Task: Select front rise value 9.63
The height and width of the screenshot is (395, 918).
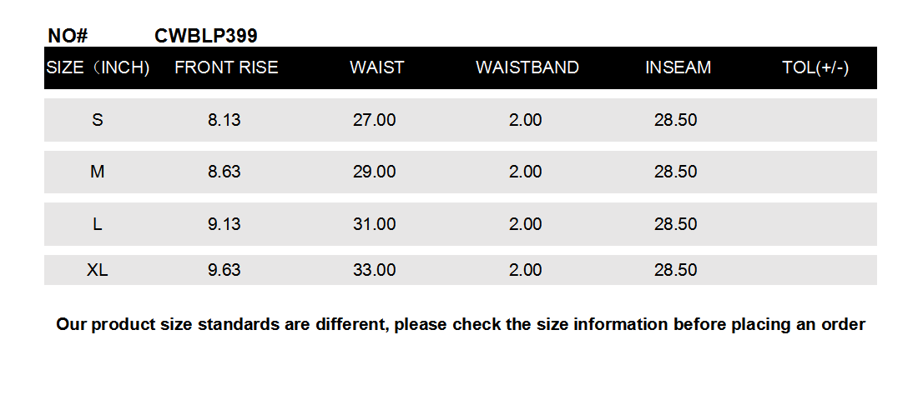Action: click(224, 270)
